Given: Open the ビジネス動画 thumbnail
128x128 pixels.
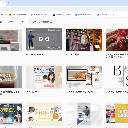Looking at the screenshot, I should [84, 40].
